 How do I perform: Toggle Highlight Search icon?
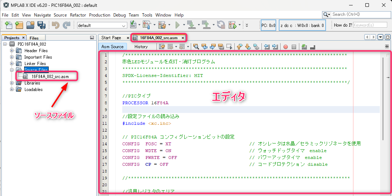[221, 47]
